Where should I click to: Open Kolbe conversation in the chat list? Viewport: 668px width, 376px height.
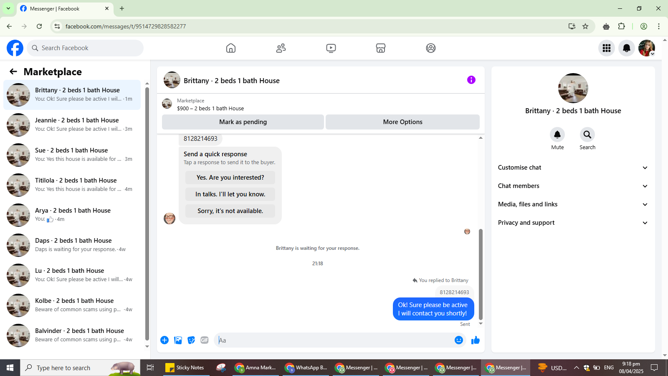(x=72, y=305)
